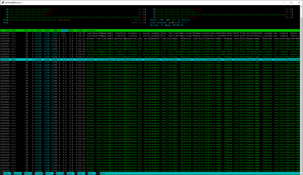Open F6 SortBy in function bar
This screenshot has width=303, height=175.
click(x=59, y=173)
